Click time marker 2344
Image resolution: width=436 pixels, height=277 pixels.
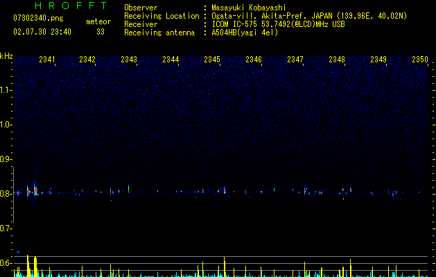(x=171, y=60)
